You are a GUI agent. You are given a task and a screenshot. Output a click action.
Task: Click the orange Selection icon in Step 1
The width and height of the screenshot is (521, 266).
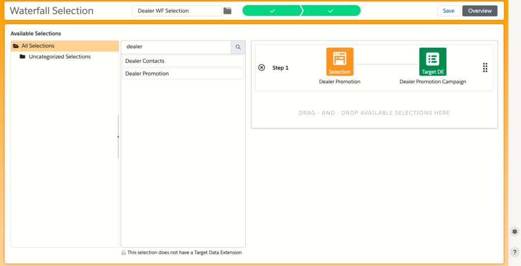[x=339, y=61]
